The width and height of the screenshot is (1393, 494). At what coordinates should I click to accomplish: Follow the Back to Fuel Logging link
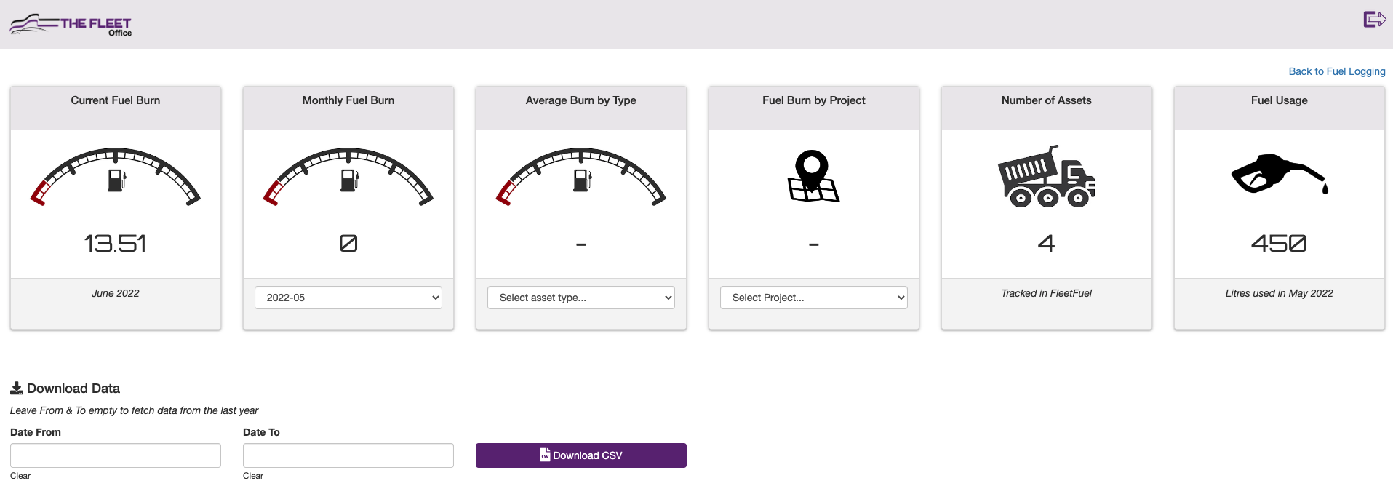click(x=1337, y=71)
